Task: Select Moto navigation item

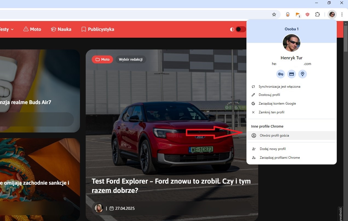Action: tap(32, 29)
